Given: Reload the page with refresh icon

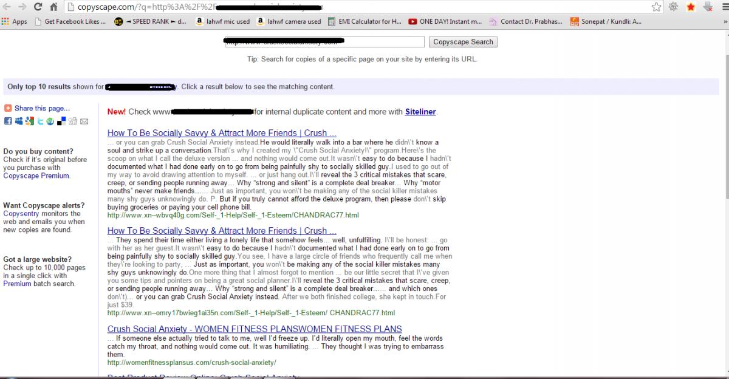Looking at the screenshot, I should [x=38, y=7].
